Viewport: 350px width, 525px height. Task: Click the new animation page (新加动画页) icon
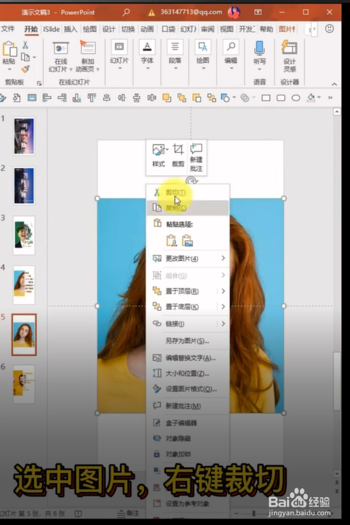tap(88, 48)
